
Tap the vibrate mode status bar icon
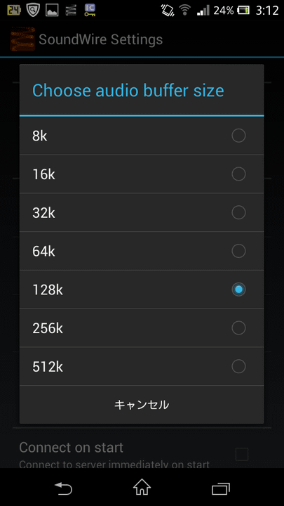[168, 11]
